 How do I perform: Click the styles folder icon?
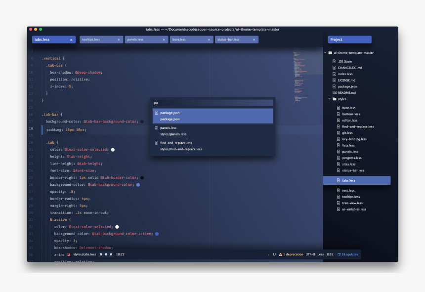(x=335, y=99)
